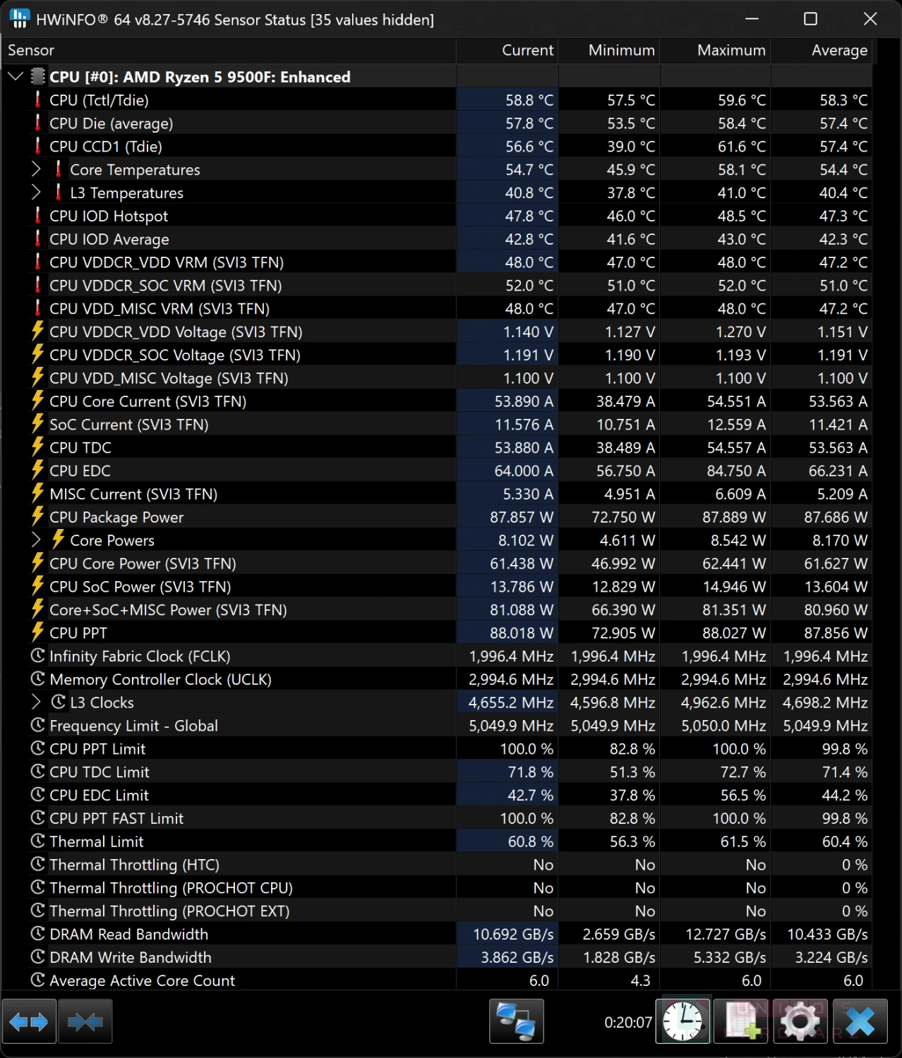Screen dimensions: 902x1058
Task: Select the Thermal Throttling (PROCHOT EXT) row
Action: [x=437, y=911]
